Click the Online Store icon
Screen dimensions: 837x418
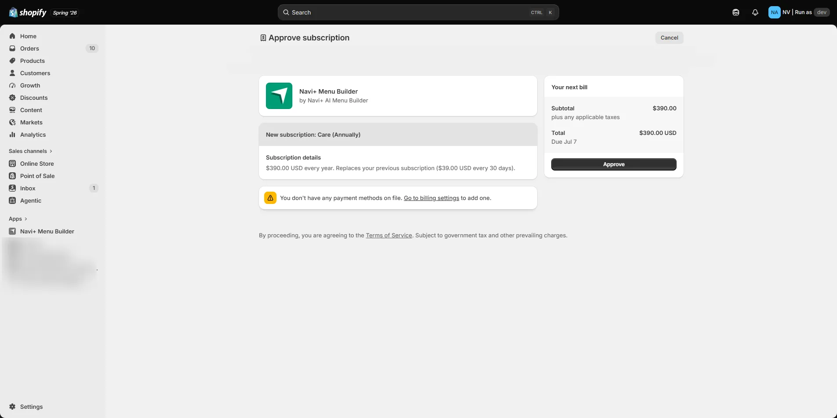[x=12, y=164]
